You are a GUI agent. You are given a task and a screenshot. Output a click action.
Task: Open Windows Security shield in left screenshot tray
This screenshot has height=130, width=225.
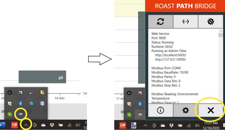tap(10, 103)
